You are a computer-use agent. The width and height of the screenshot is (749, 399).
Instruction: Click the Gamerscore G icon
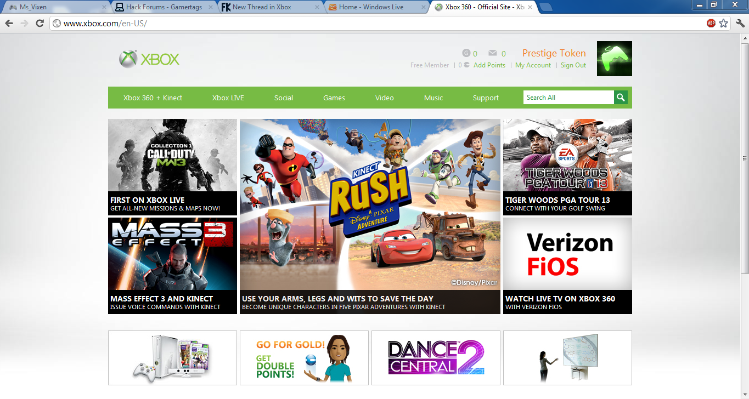pos(466,53)
